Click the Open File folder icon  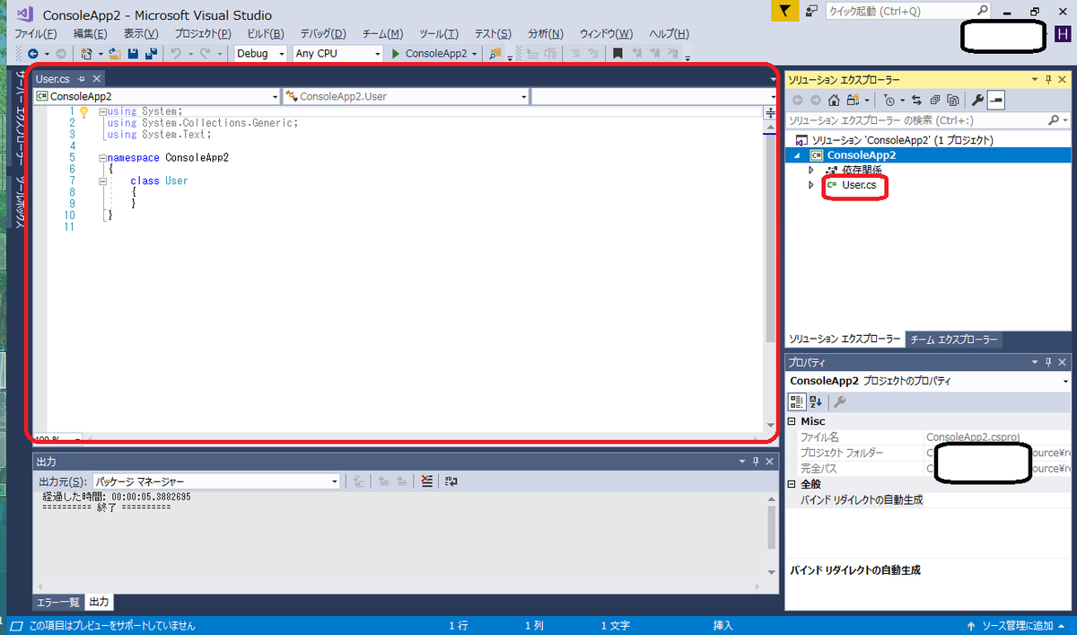click(115, 54)
